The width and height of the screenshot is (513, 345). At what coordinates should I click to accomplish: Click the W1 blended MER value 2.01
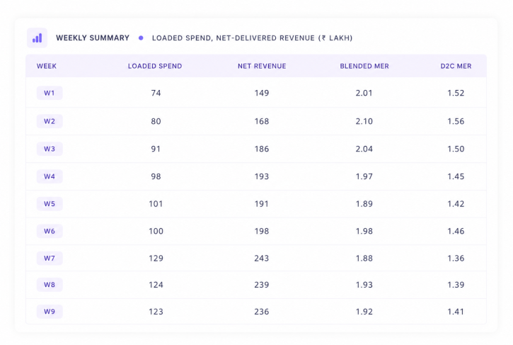click(364, 93)
